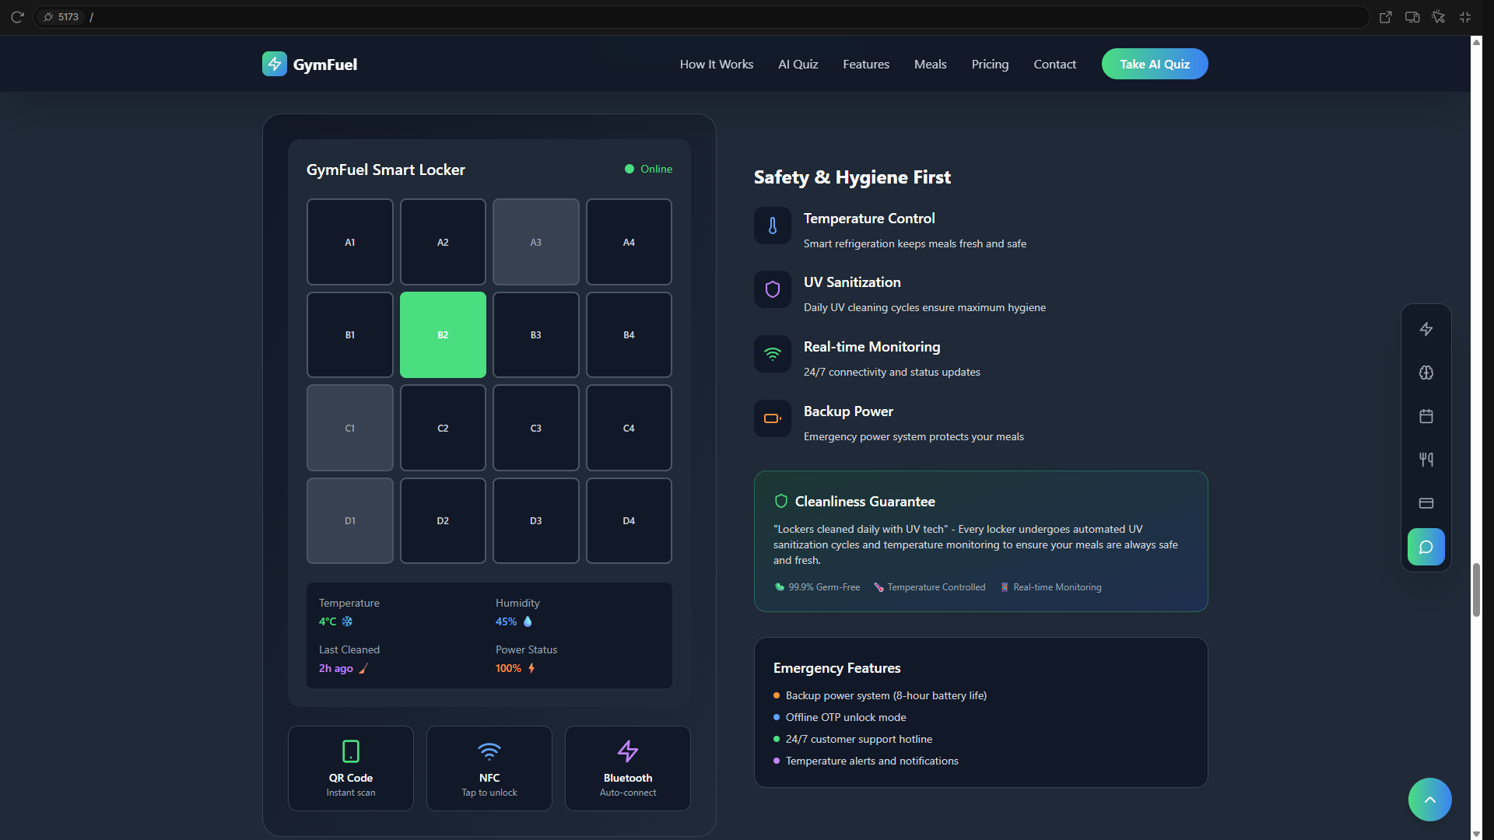Click the fork and knife meals icon
Viewport: 1494px width, 840px height.
pyautogui.click(x=1426, y=460)
